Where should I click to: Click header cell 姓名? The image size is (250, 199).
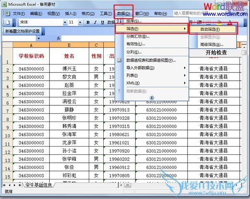pos(69,56)
